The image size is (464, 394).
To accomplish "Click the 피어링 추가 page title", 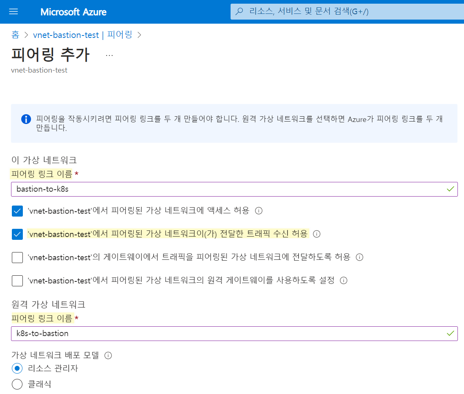I will [x=50, y=55].
